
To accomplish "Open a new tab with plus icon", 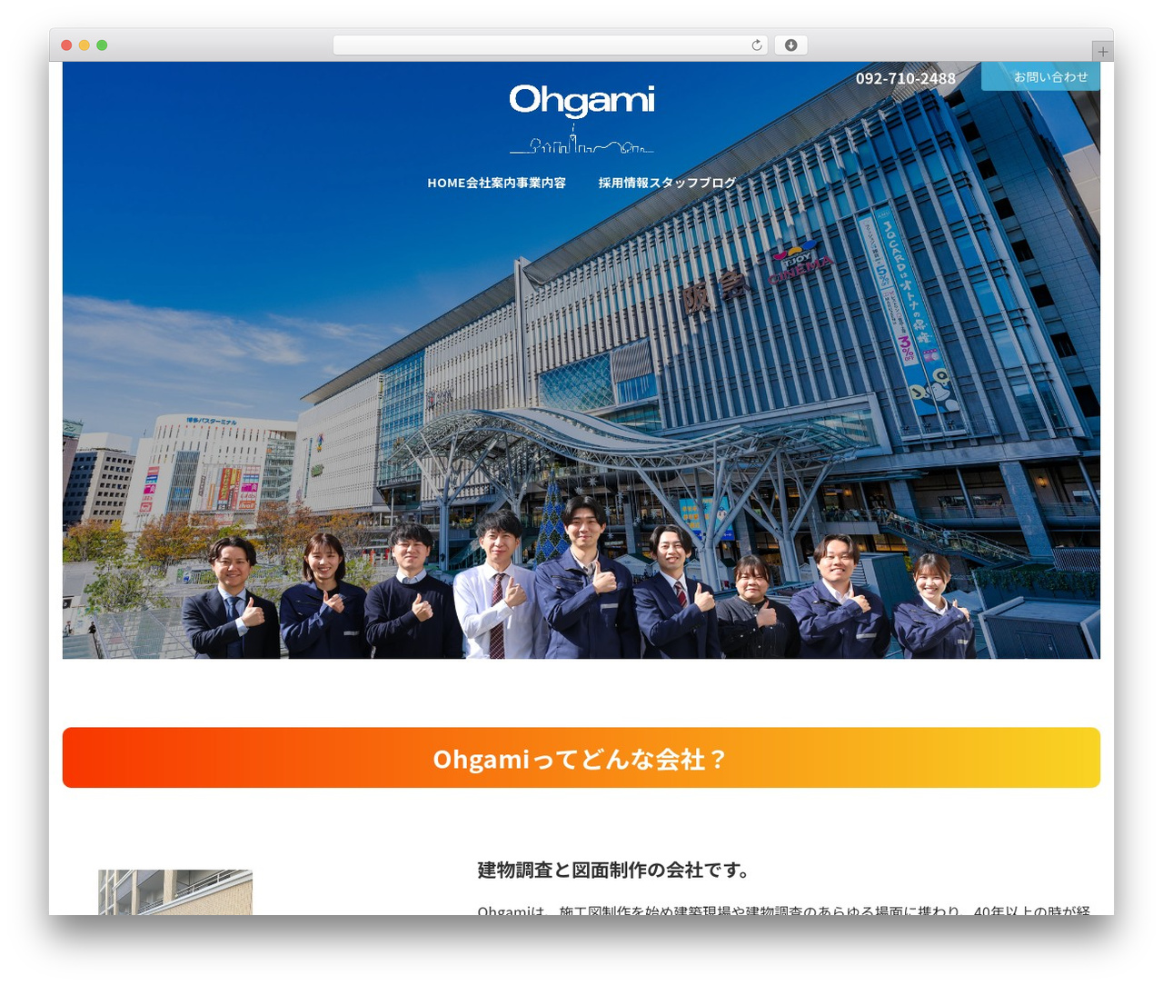I will tap(1102, 52).
